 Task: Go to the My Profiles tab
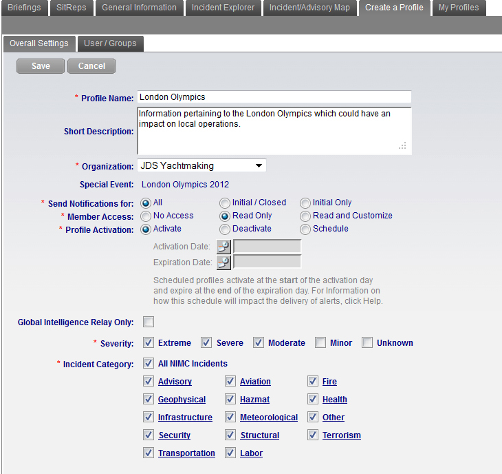(x=459, y=8)
